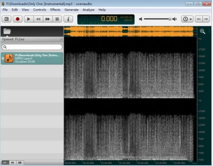Click the ocenaudio app icon in title bar
This screenshot has width=213, height=166.
(x=3, y=4)
